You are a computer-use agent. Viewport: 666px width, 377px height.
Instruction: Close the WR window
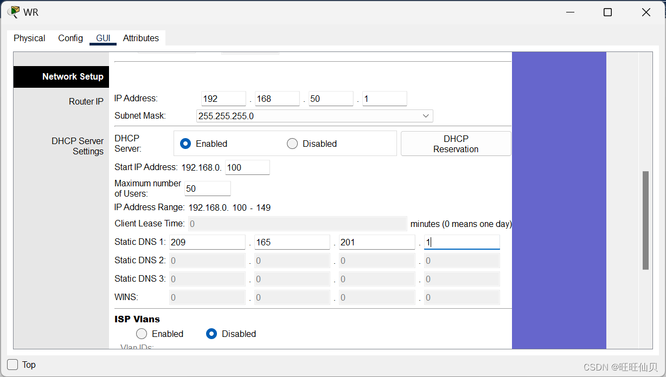[x=646, y=12]
